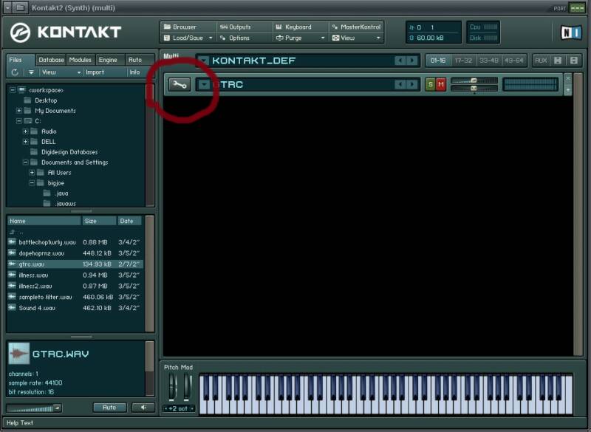Click the rack vertical scrollbar
The height and width of the screenshot is (432, 591).
[x=578, y=215]
